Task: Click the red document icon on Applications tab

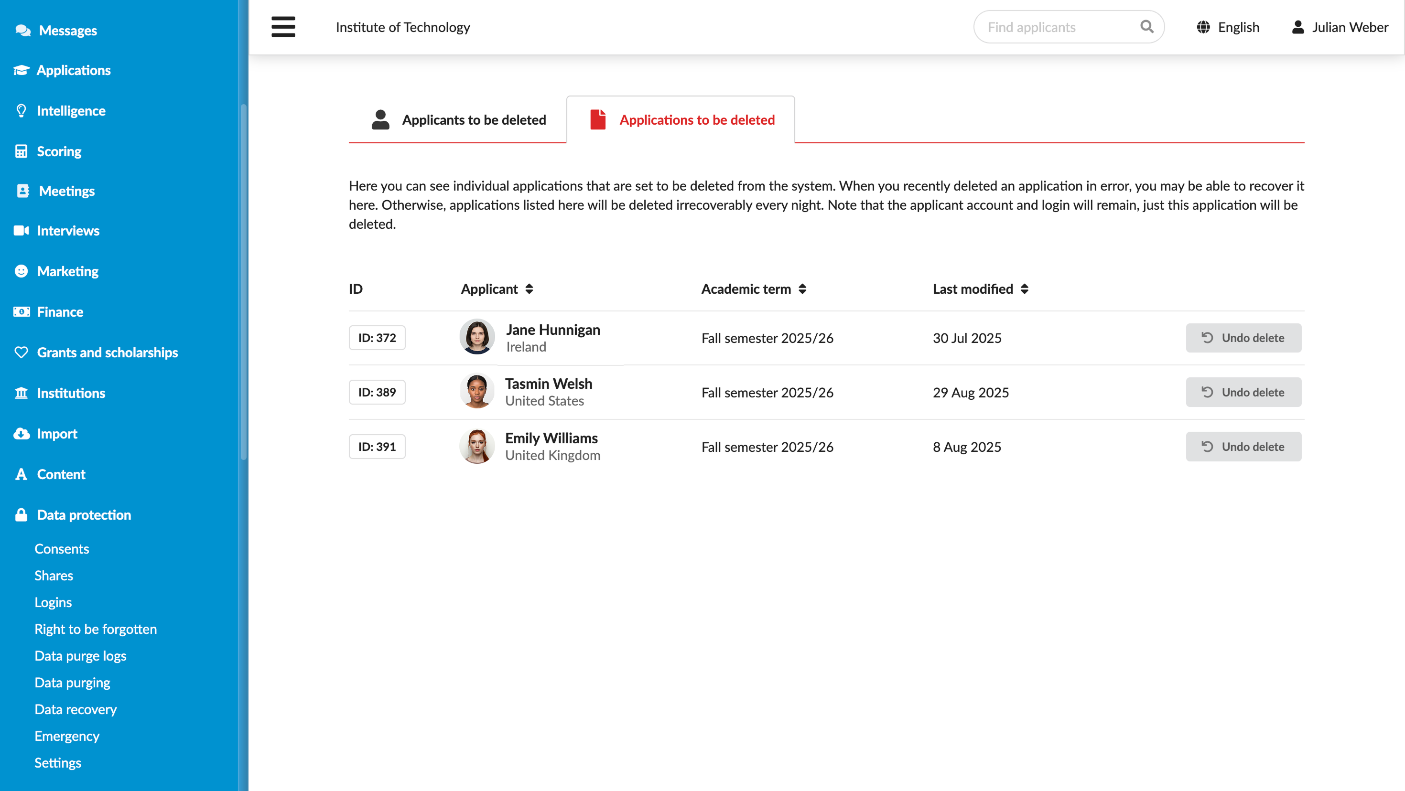Action: pos(598,119)
